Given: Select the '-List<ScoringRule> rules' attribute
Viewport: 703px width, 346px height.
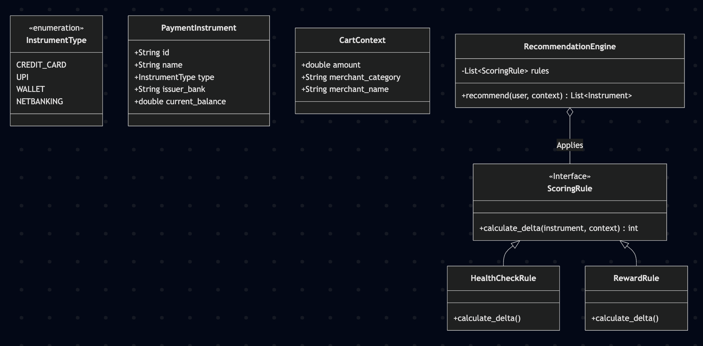Looking at the screenshot, I should point(505,71).
